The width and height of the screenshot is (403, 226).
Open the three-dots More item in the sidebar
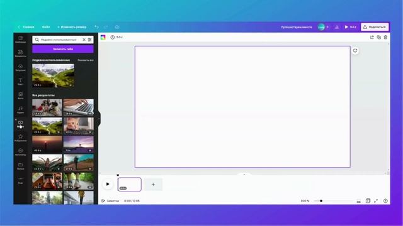[x=20, y=180]
